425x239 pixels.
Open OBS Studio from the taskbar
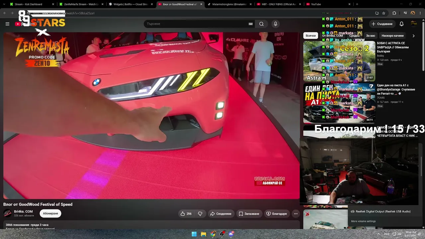coord(222,234)
